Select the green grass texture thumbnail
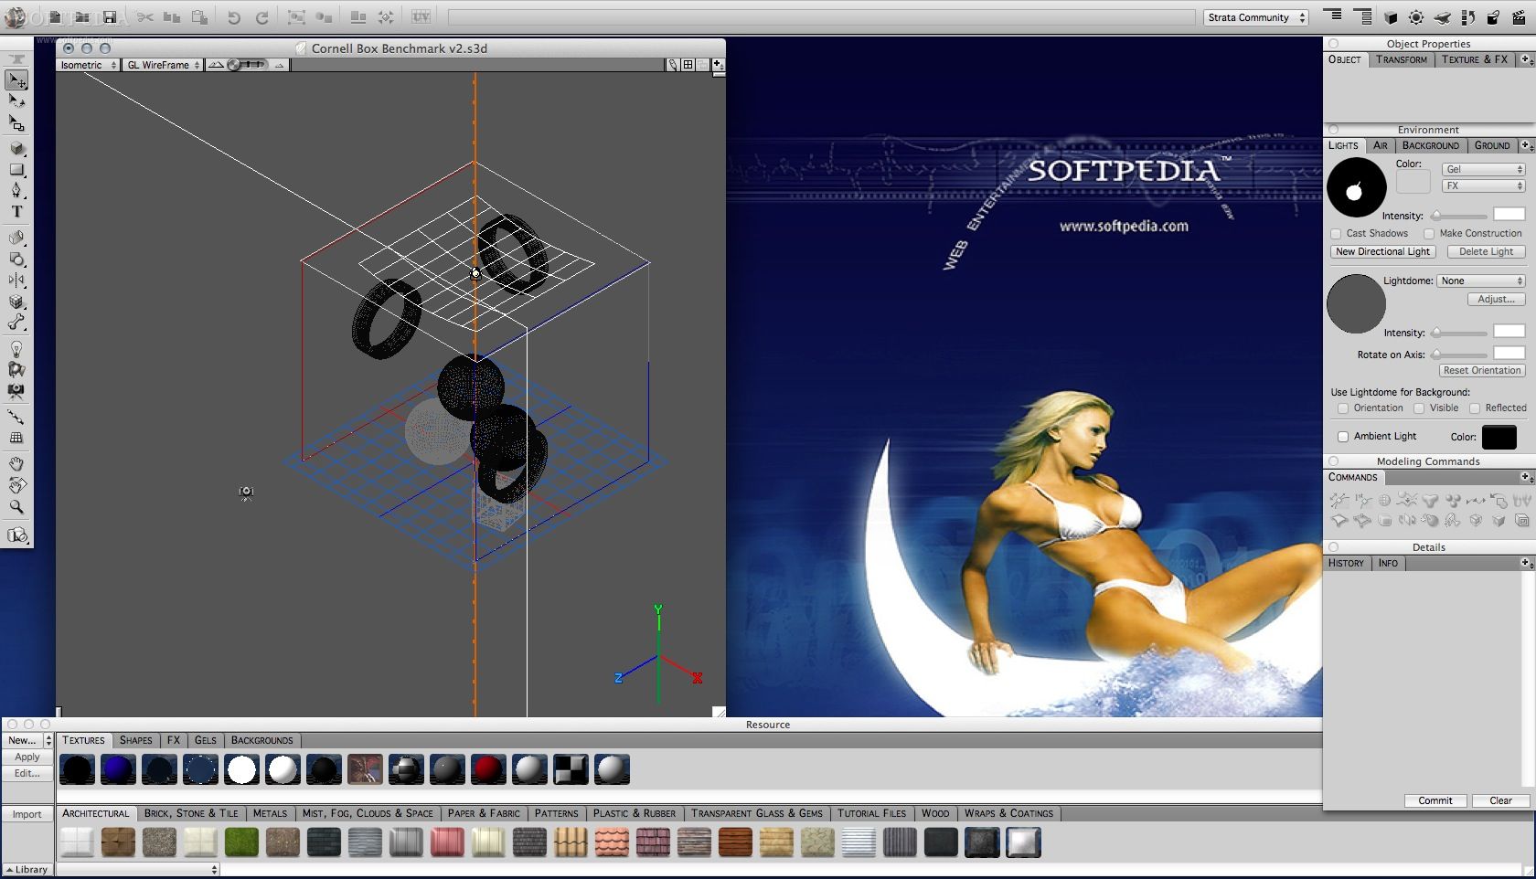 241,842
